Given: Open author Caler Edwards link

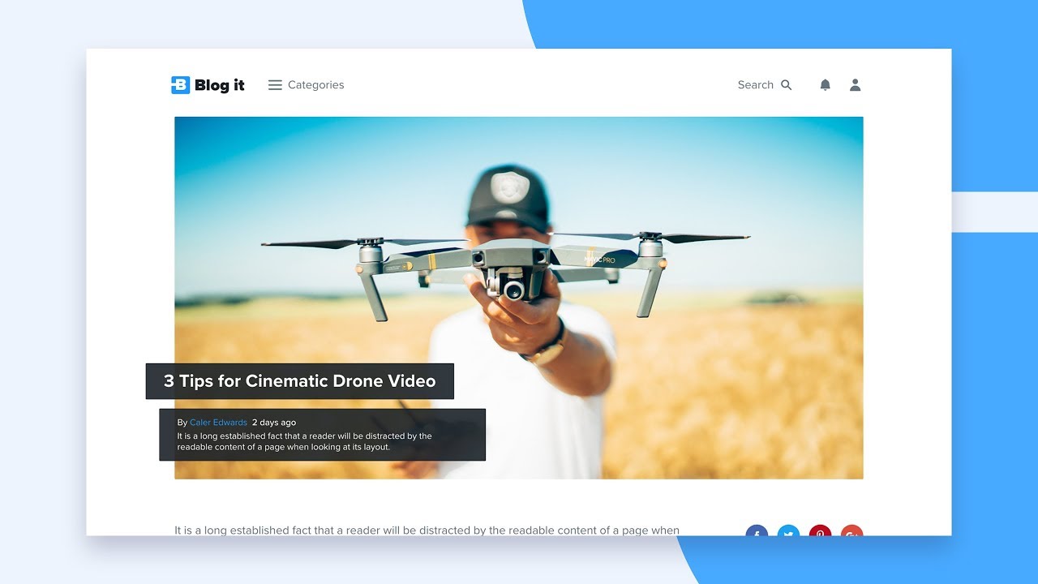Looking at the screenshot, I should pos(218,423).
